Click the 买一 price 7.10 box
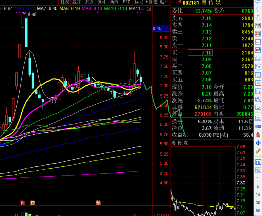This screenshot has width=262, height=216. [200, 53]
